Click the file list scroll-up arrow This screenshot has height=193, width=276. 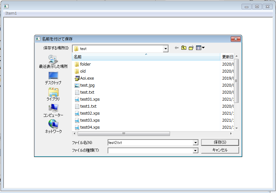[x=237, y=56]
